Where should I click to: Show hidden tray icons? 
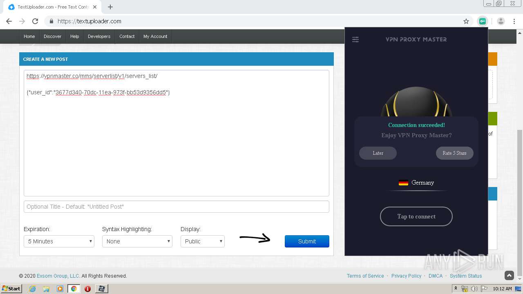[x=456, y=289]
